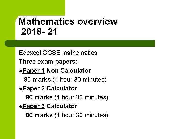186x139 pixels.
Task: Click 80 marks under Paper 1
Action: coord(37,80)
